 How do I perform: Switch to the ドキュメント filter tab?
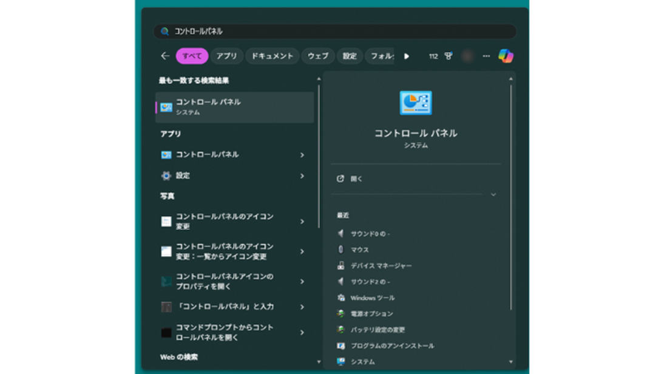[x=272, y=56]
